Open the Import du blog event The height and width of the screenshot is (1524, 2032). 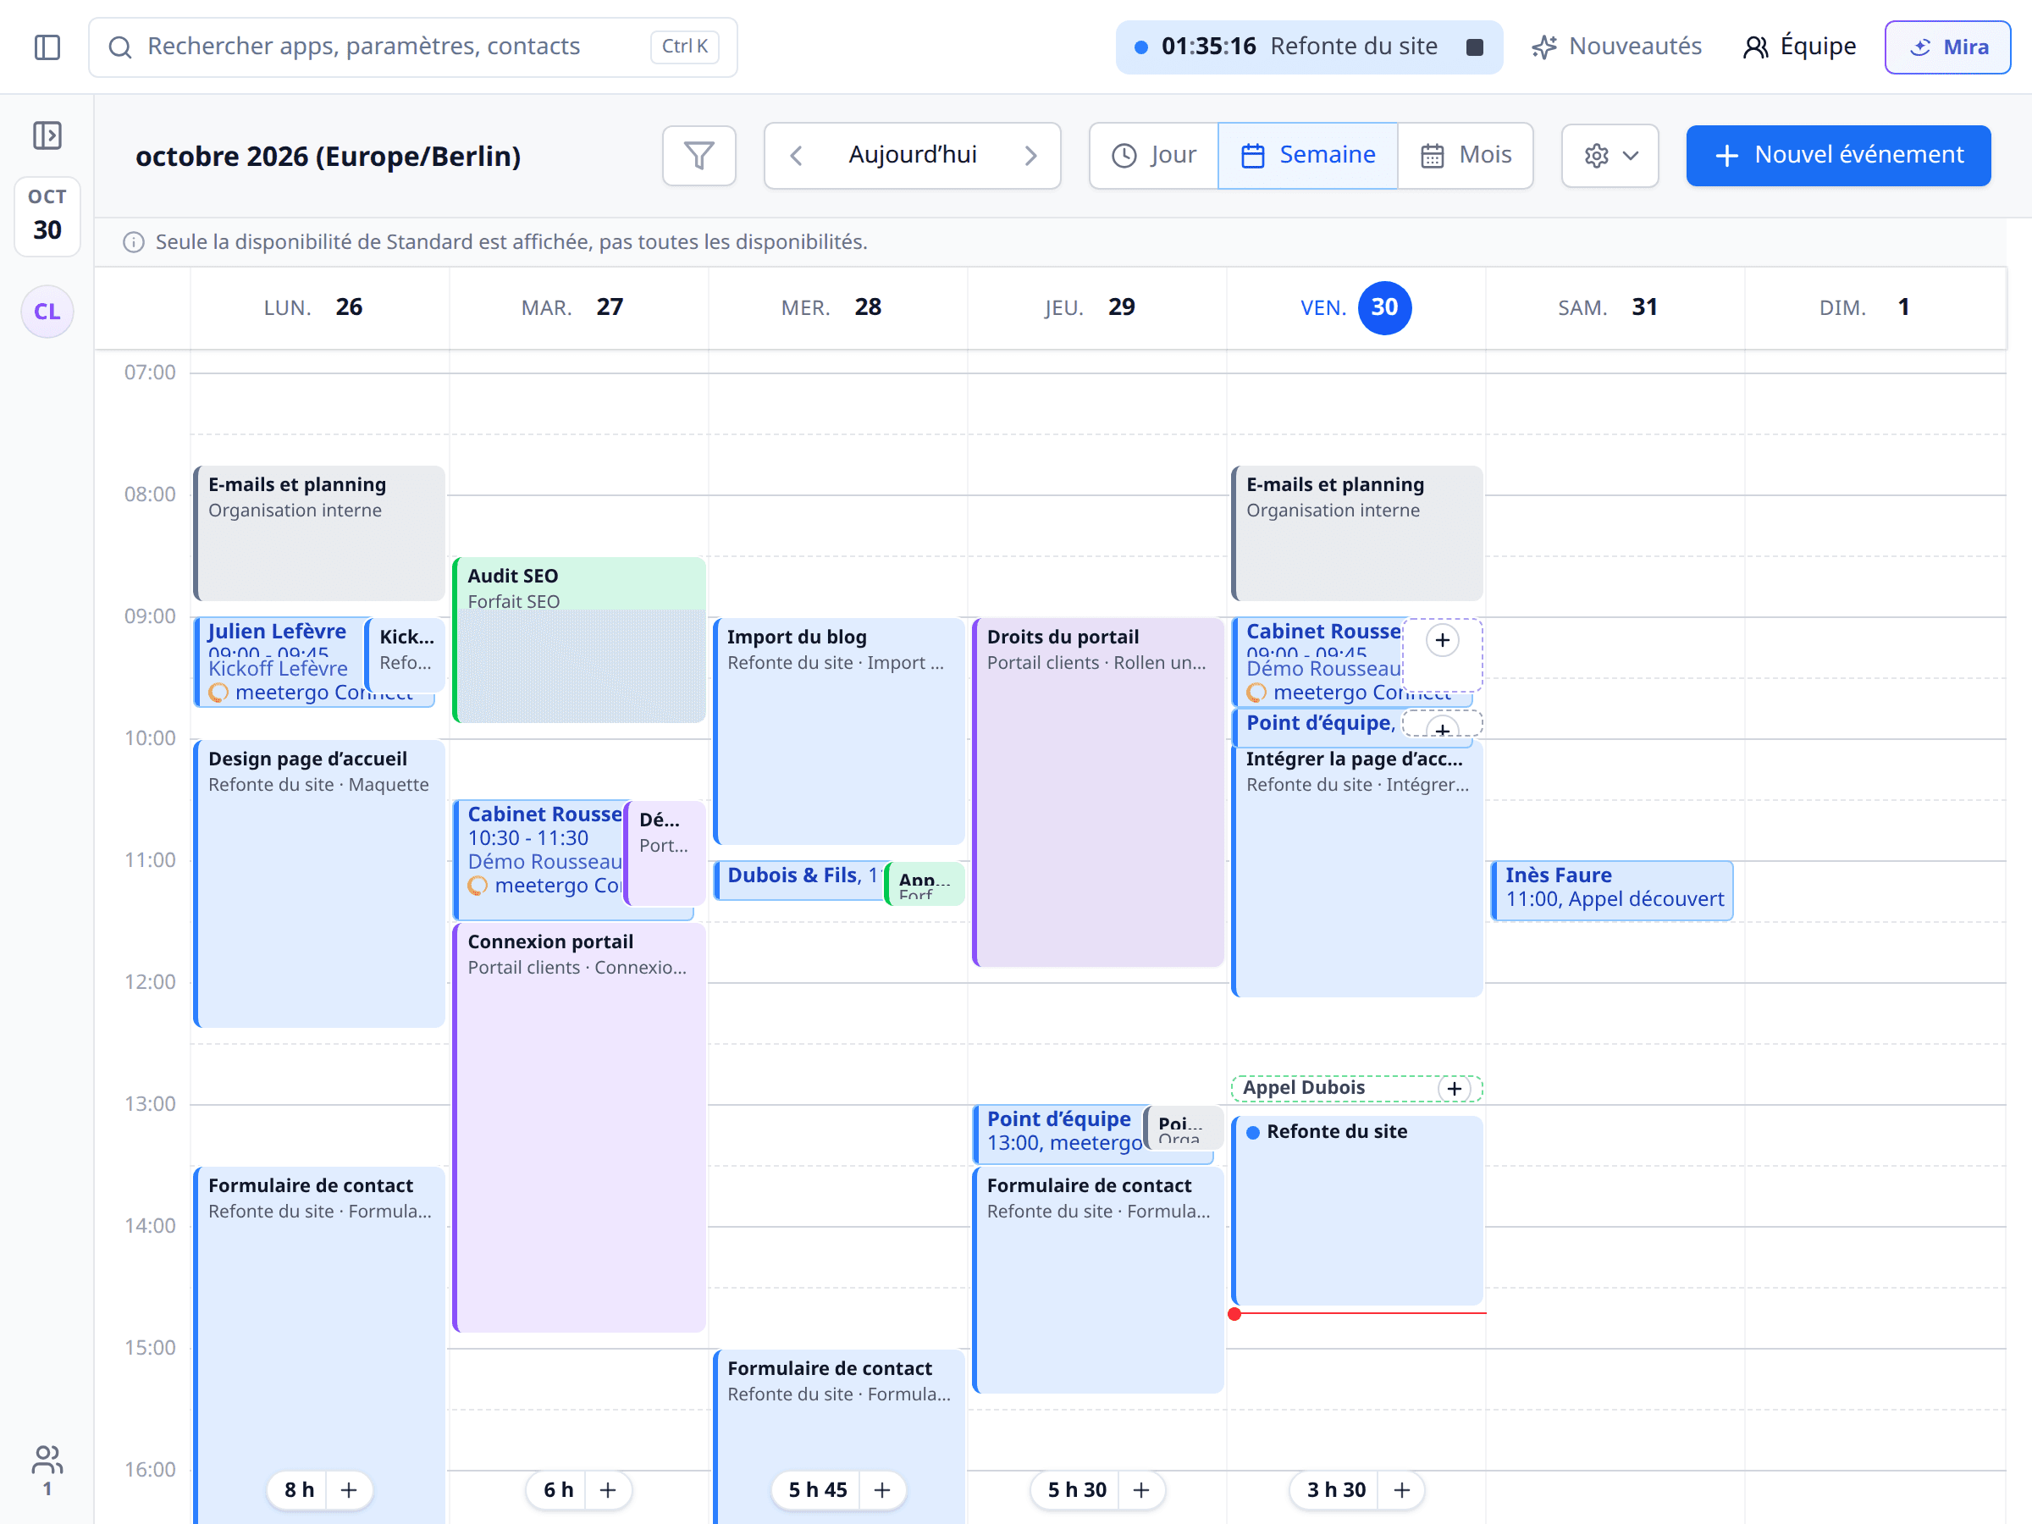coord(839,732)
